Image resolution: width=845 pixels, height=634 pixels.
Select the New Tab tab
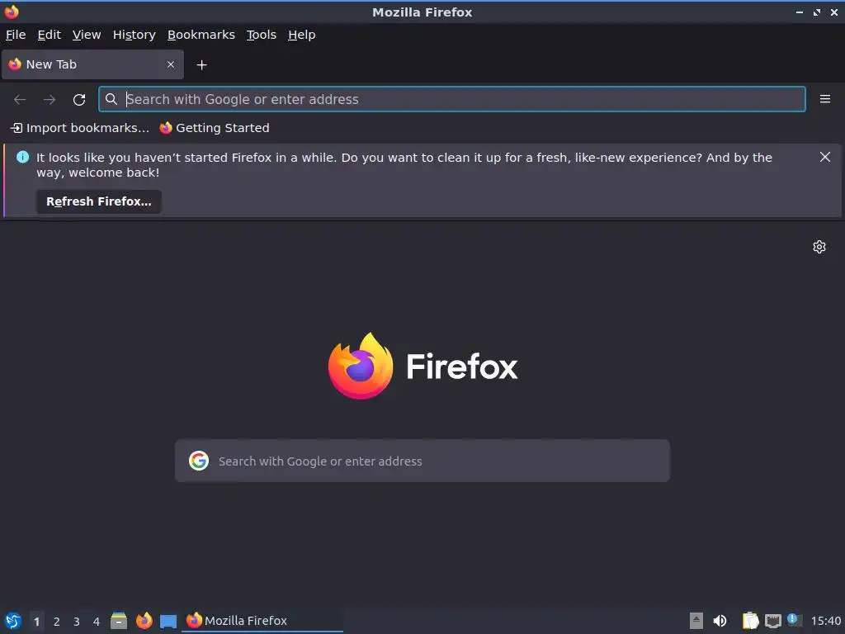[92, 64]
